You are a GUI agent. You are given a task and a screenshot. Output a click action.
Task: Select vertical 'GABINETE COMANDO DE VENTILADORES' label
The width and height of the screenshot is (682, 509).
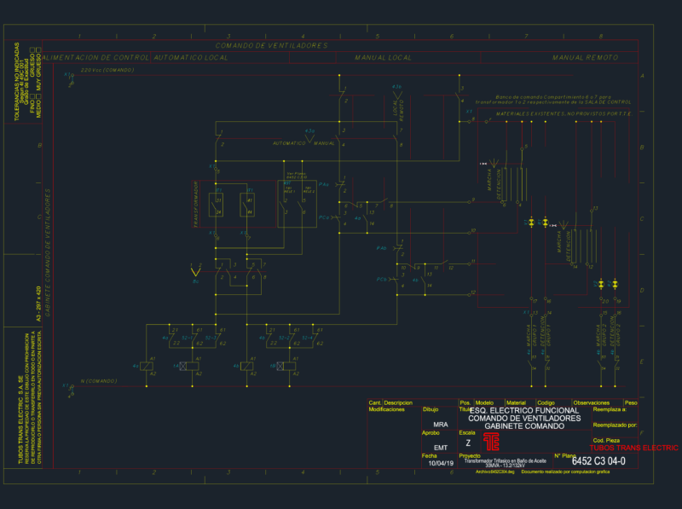pyautogui.click(x=48, y=252)
